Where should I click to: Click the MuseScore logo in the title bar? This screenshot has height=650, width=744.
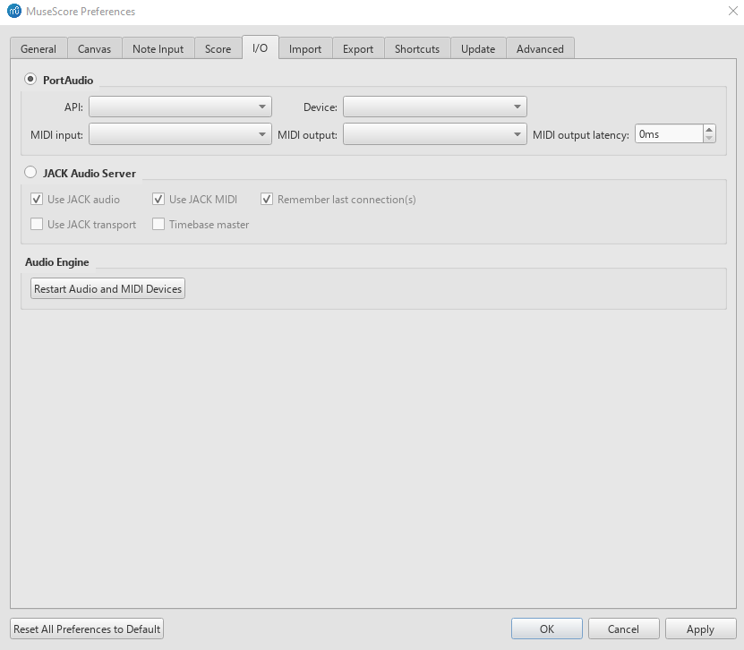coord(11,11)
